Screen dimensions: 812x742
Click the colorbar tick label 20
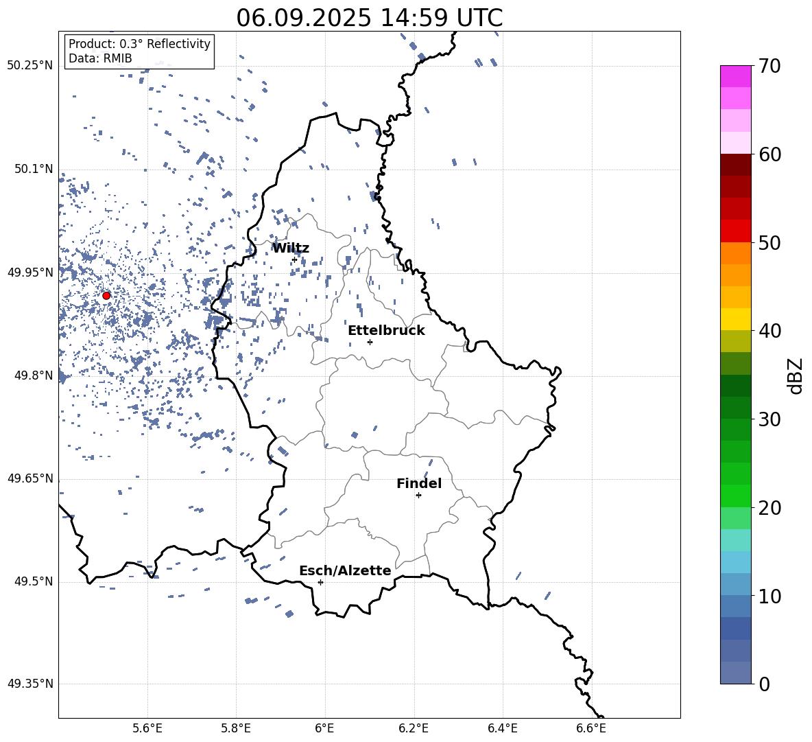point(769,508)
